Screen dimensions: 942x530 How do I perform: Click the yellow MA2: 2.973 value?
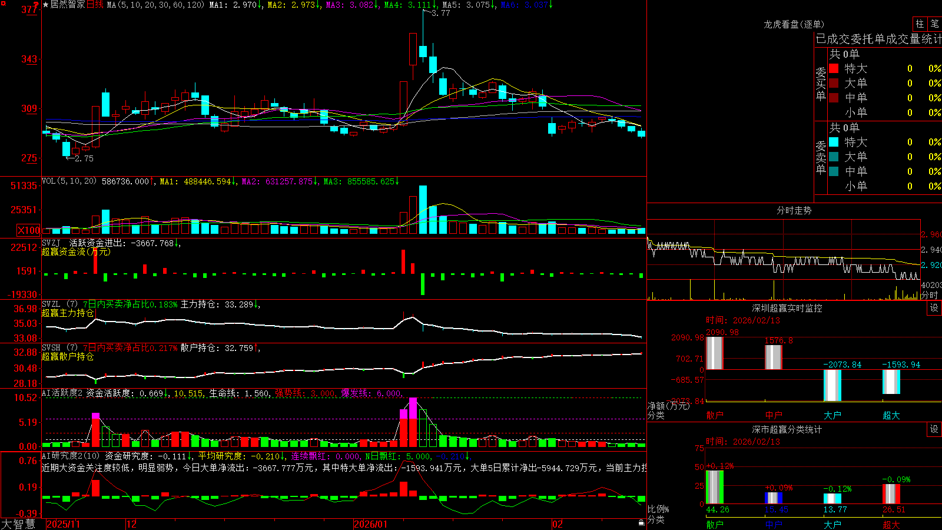coord(291,5)
